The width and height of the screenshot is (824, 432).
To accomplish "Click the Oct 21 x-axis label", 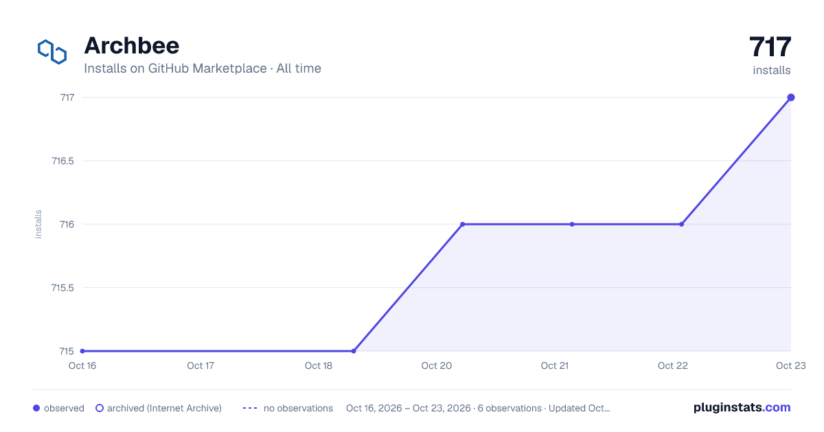I will coord(555,365).
